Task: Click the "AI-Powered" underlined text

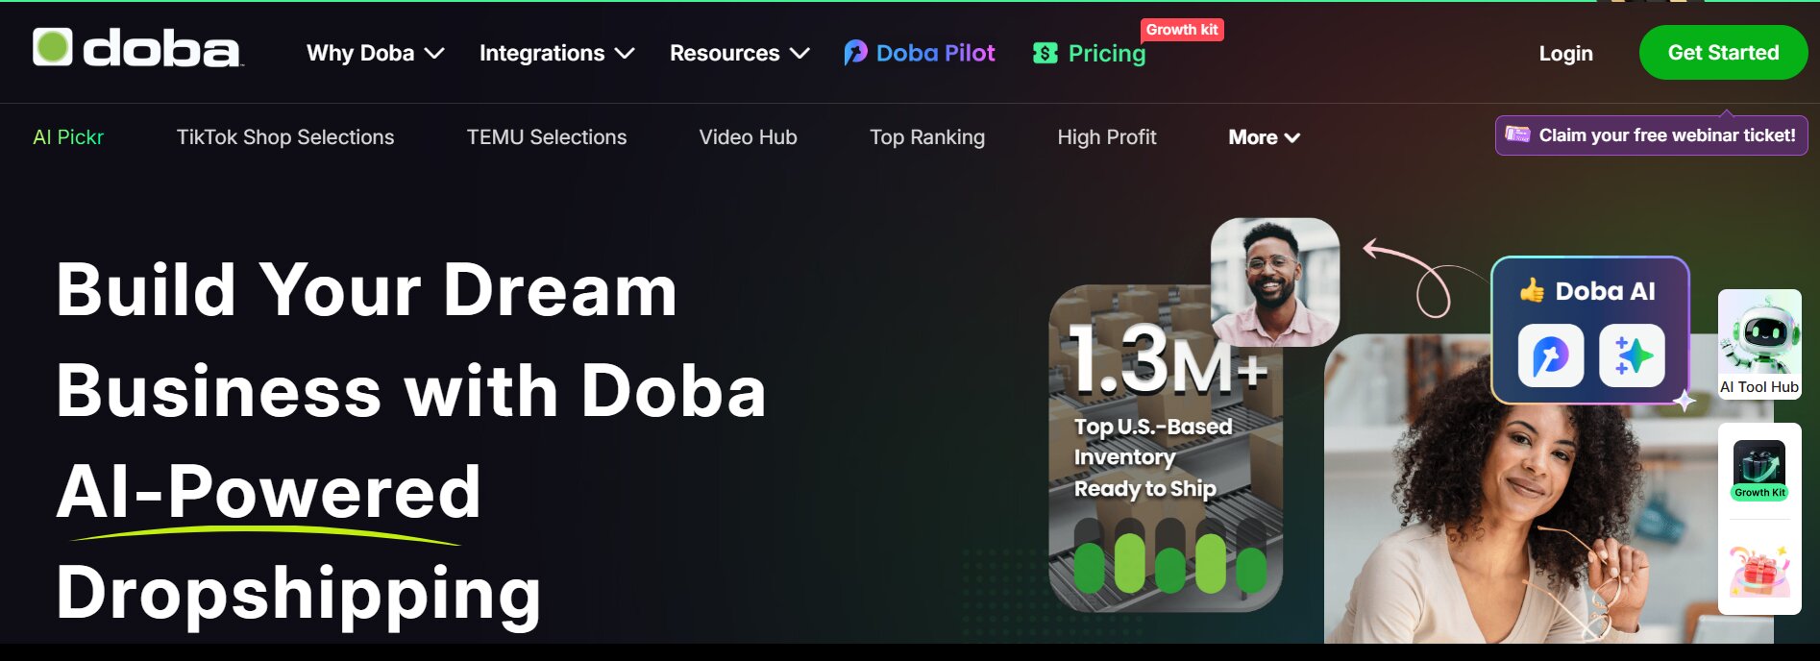Action: tap(268, 492)
